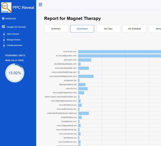Click the understandingdepression.adaa.org bar
This screenshot has height=146, width=161.
click(83, 113)
